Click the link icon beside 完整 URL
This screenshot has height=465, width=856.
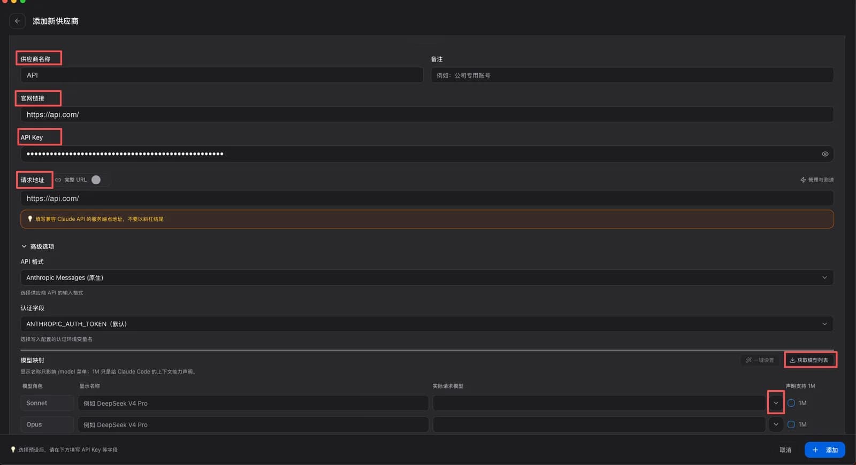[58, 180]
